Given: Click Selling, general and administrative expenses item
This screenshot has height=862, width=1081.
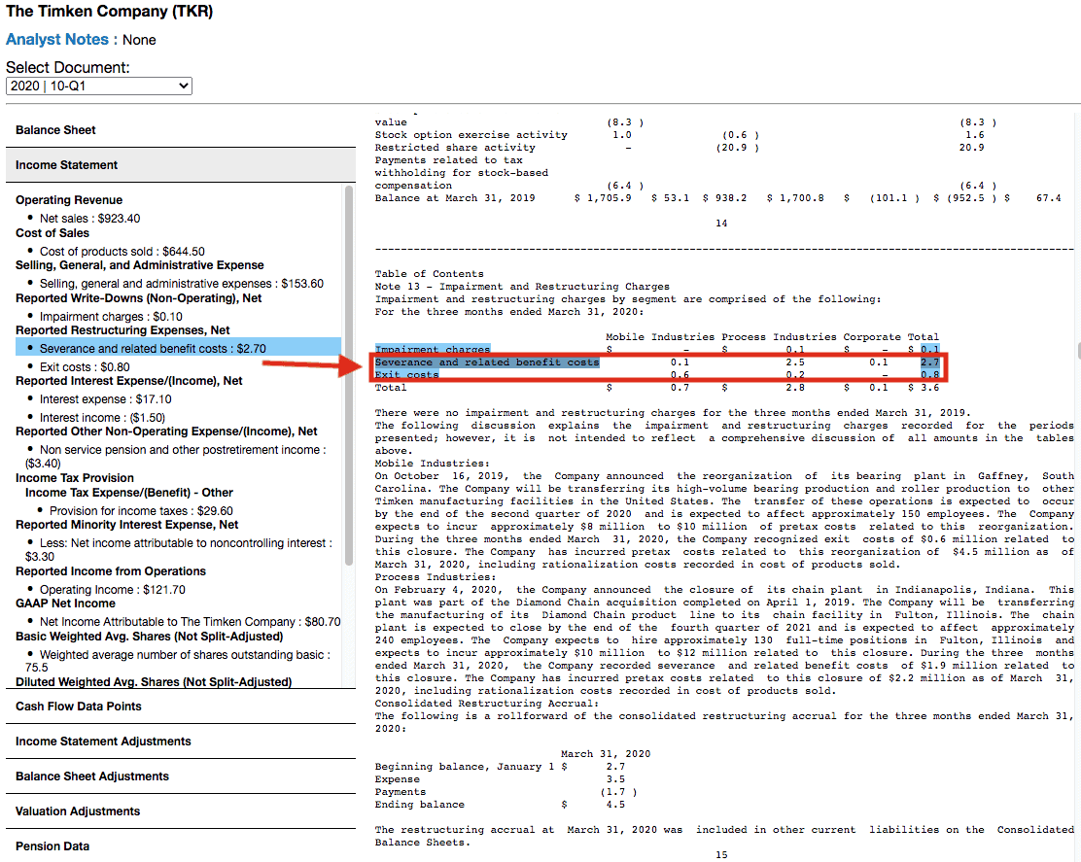Looking at the screenshot, I should coord(182,284).
